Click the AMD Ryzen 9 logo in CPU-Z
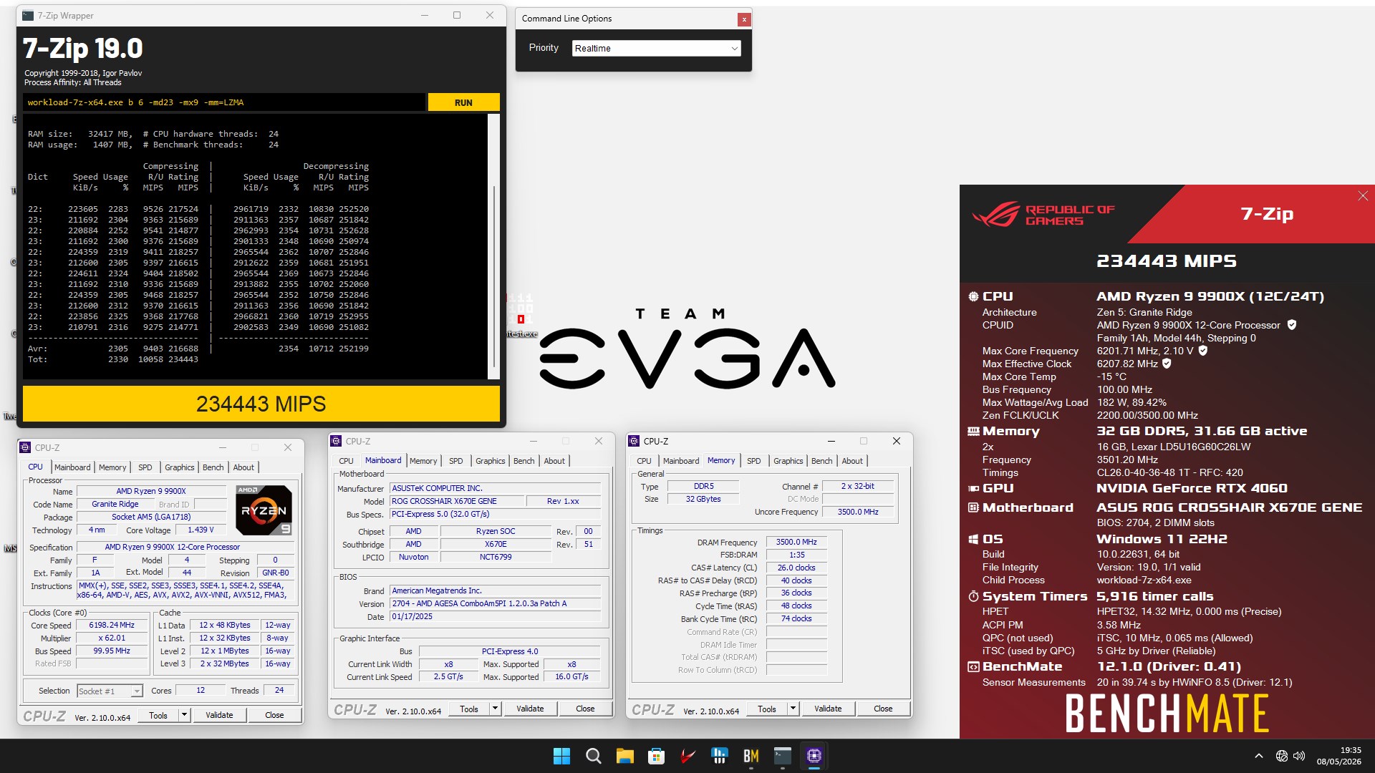 tap(264, 510)
